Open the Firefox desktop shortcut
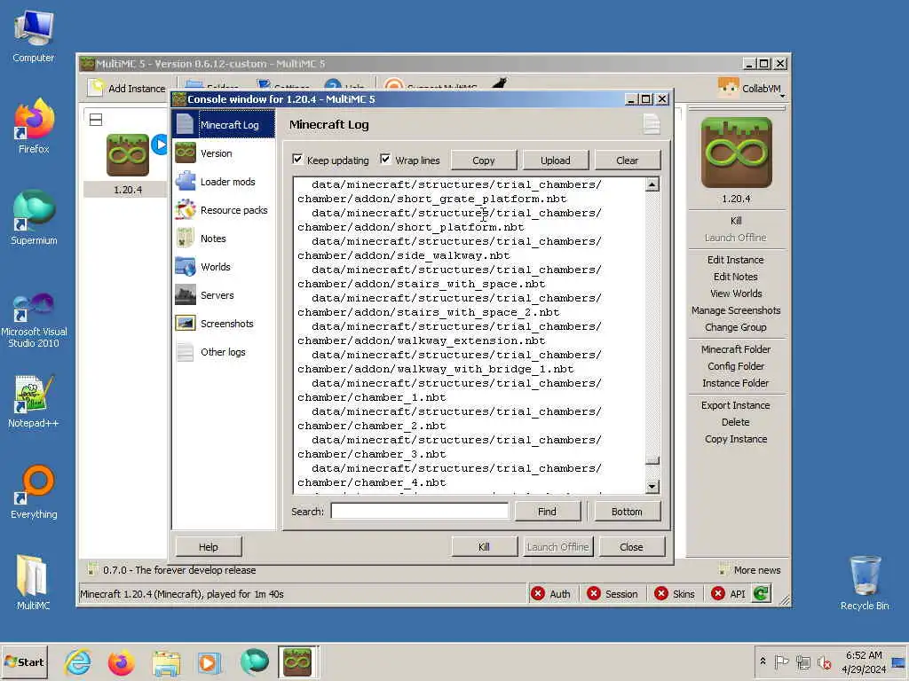Image resolution: width=909 pixels, height=681 pixels. tap(34, 126)
